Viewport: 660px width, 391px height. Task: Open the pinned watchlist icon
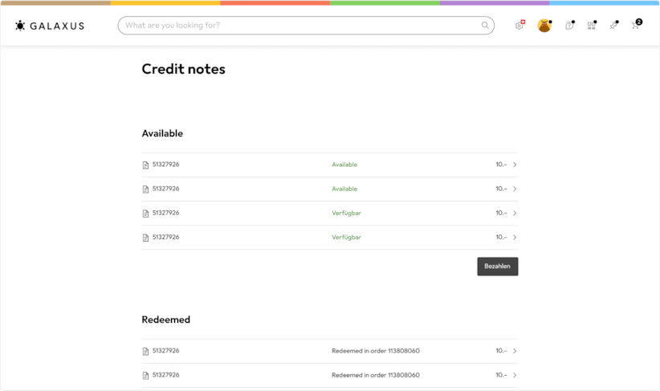click(614, 25)
